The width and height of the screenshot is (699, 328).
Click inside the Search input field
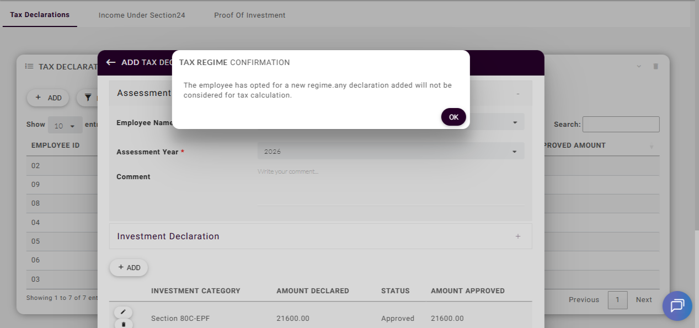(x=621, y=125)
